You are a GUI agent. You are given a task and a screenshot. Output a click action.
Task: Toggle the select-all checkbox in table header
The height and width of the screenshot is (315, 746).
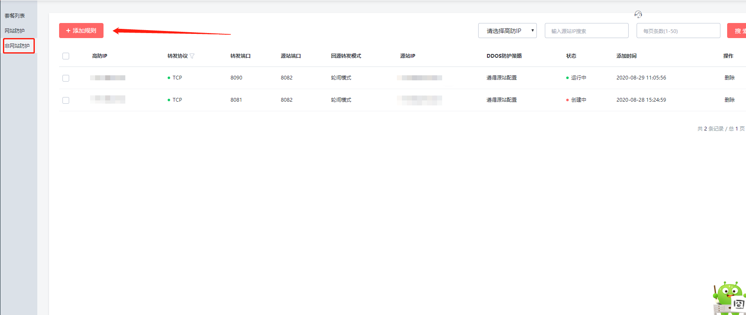[66, 56]
